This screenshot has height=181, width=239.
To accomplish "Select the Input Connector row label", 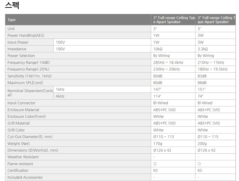I will (x=22, y=103).
